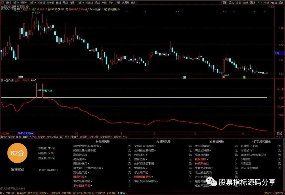Click the 多股 toolbar button
This screenshot has height=195, width=285.
point(239,3)
